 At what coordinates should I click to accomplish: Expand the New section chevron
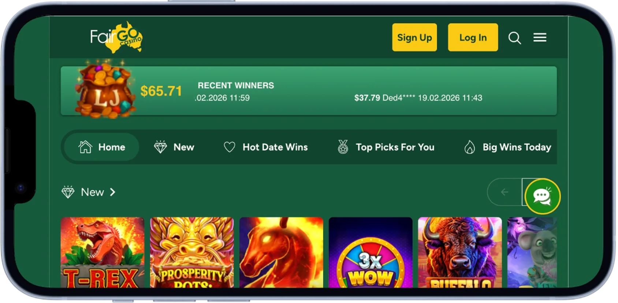tap(113, 192)
